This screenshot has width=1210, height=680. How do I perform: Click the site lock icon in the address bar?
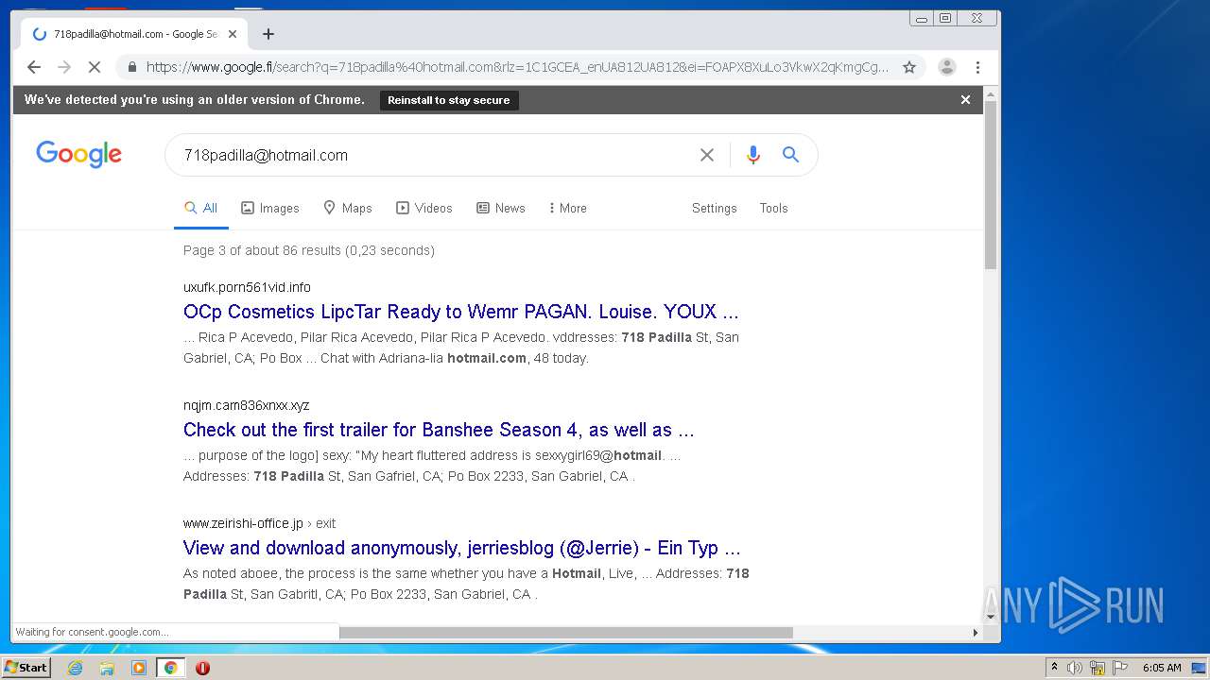point(131,67)
